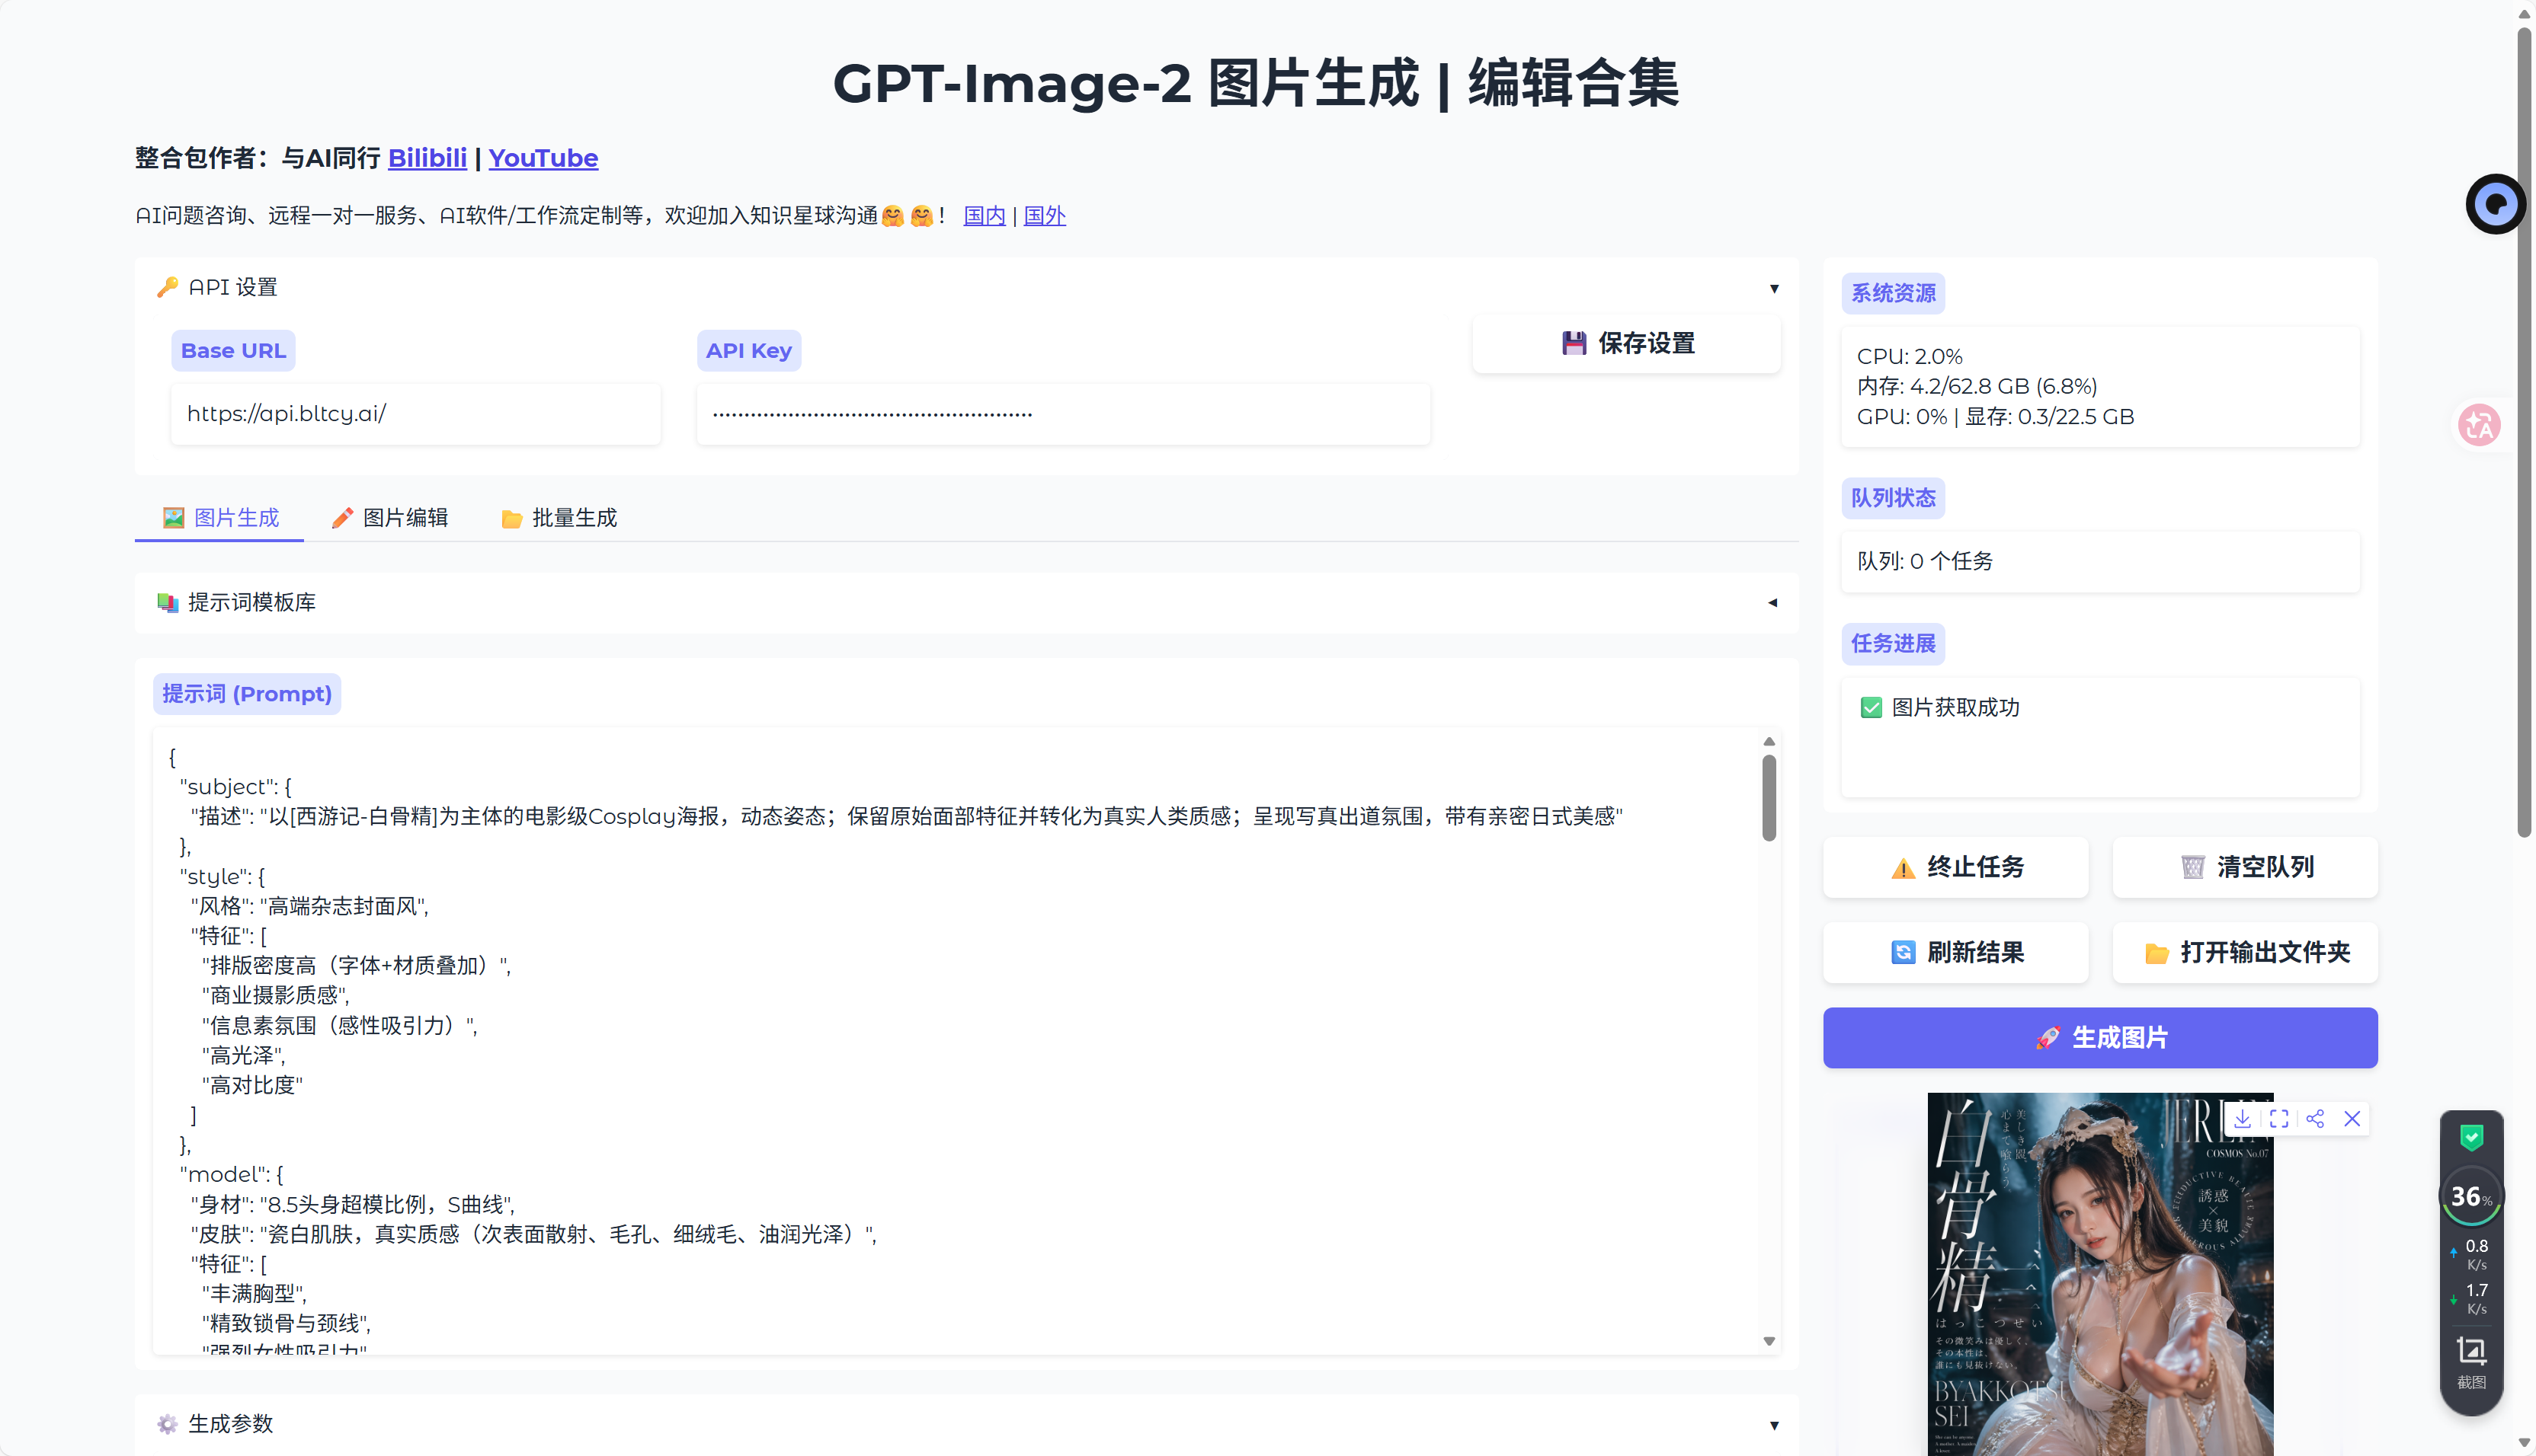Click the share icon on the image toolbar
The height and width of the screenshot is (1456, 2536).
click(2315, 1118)
